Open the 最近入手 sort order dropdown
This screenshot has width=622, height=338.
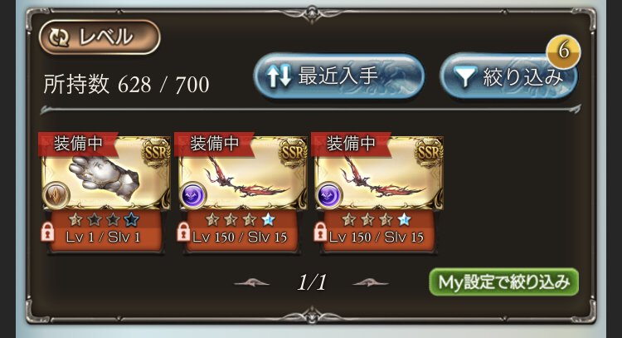pyautogui.click(x=338, y=76)
